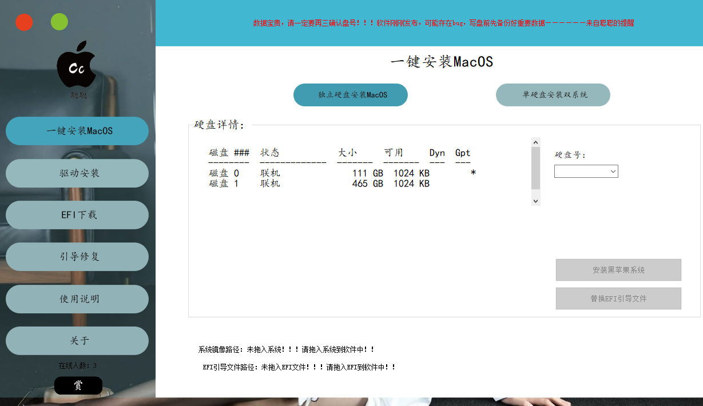Select 单硬盘安装双系统 mode

click(x=553, y=95)
